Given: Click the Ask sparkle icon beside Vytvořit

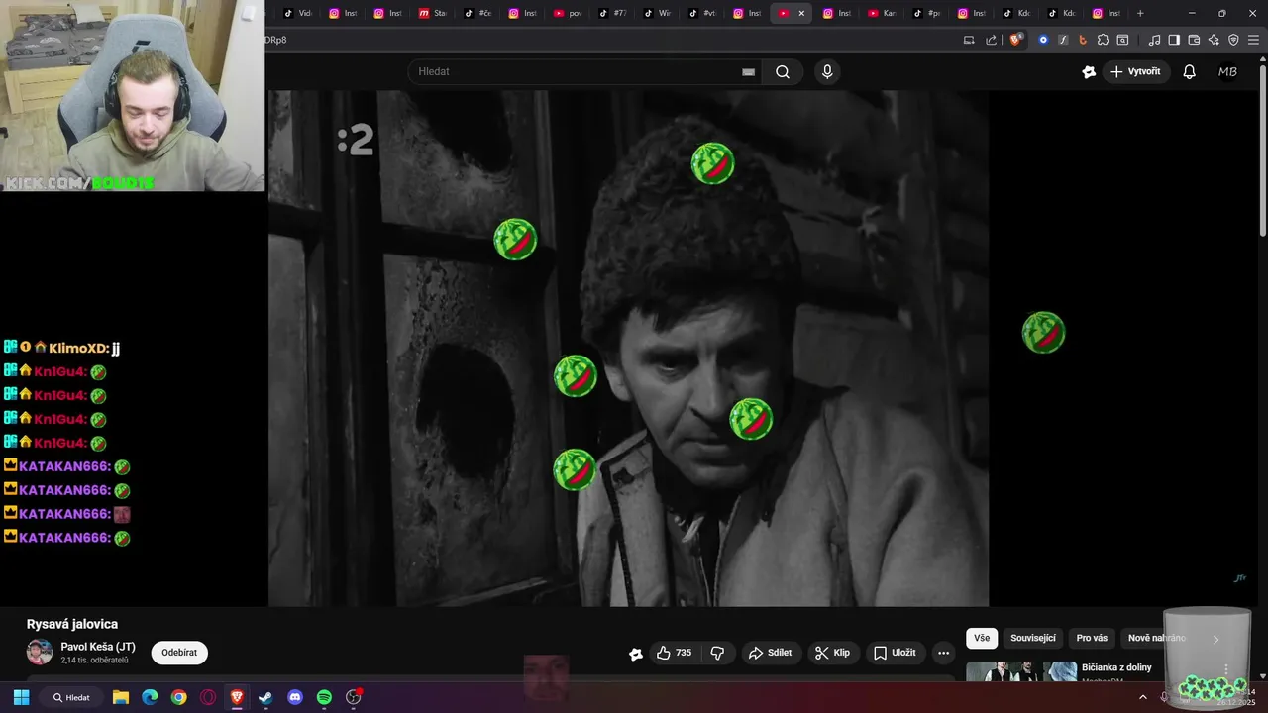Looking at the screenshot, I should (1089, 71).
